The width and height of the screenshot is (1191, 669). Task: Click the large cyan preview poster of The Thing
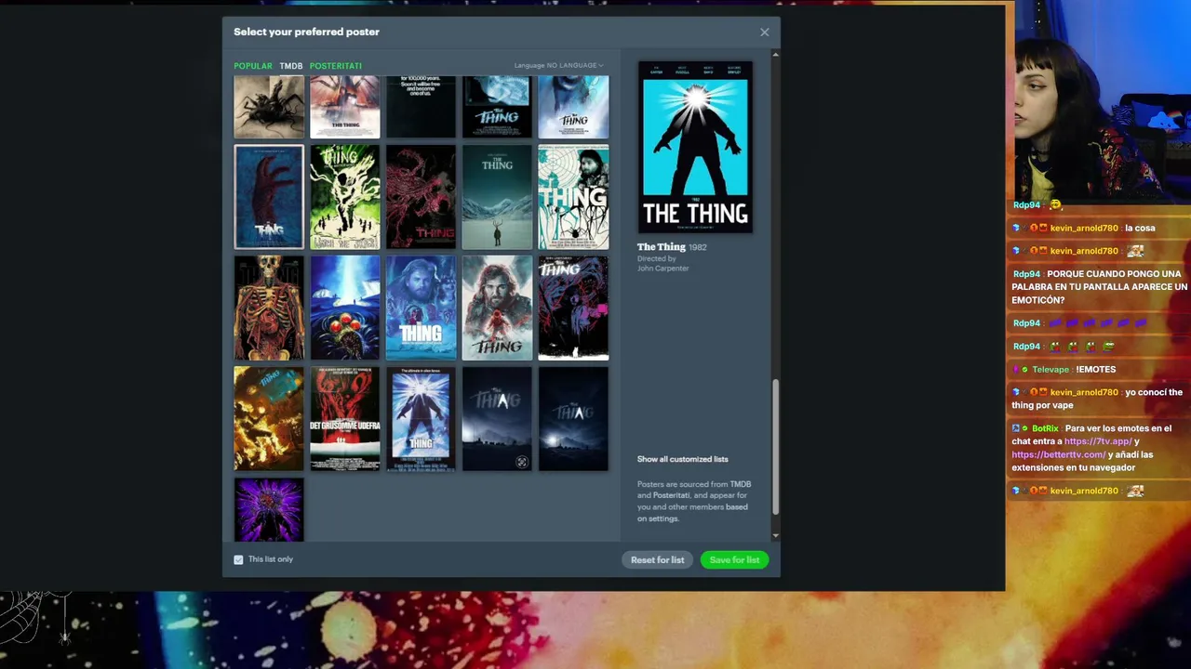point(695,147)
